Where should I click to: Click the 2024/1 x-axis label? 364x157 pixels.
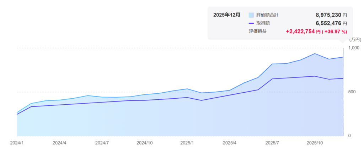17,143
